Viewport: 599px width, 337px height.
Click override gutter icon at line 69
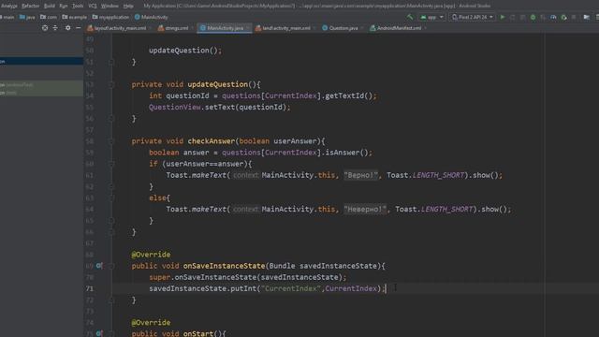99,266
